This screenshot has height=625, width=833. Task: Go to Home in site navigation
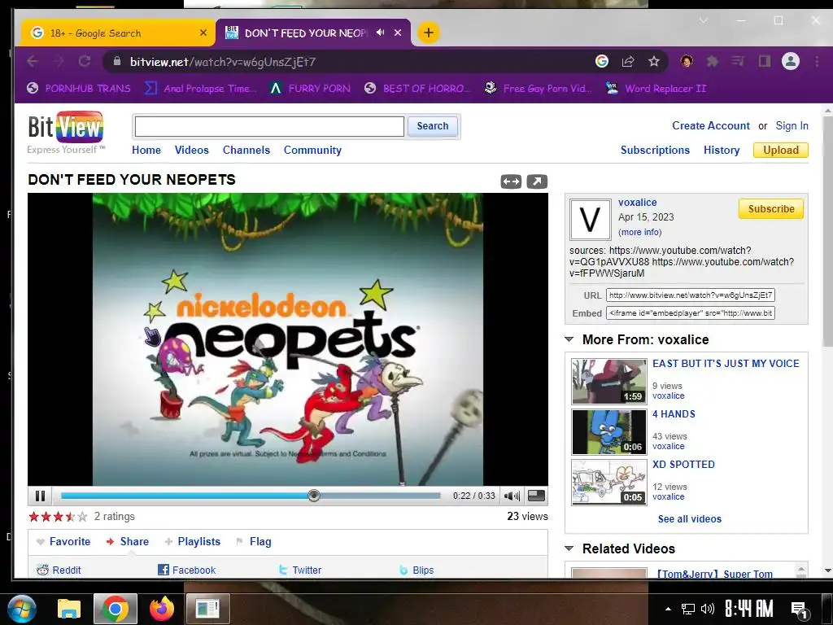[146, 151]
